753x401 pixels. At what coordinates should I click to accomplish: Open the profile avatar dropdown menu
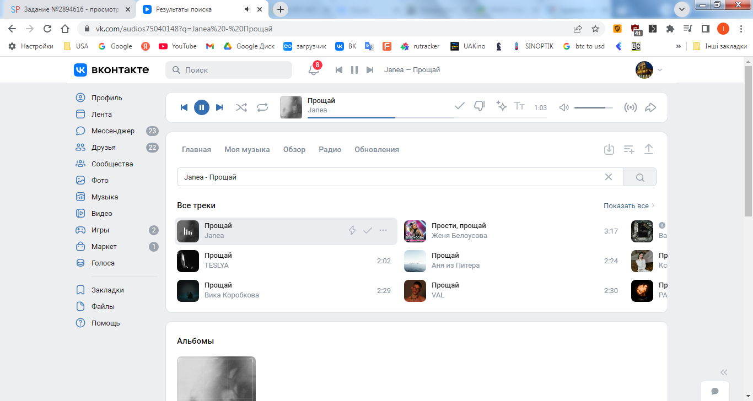(x=649, y=70)
